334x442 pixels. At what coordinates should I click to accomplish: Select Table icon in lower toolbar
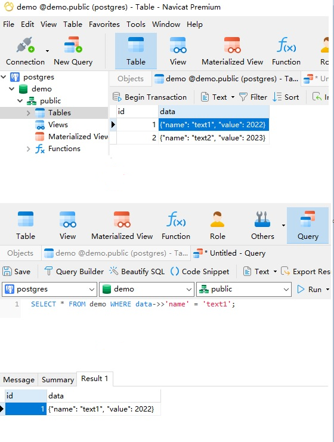pos(26,226)
